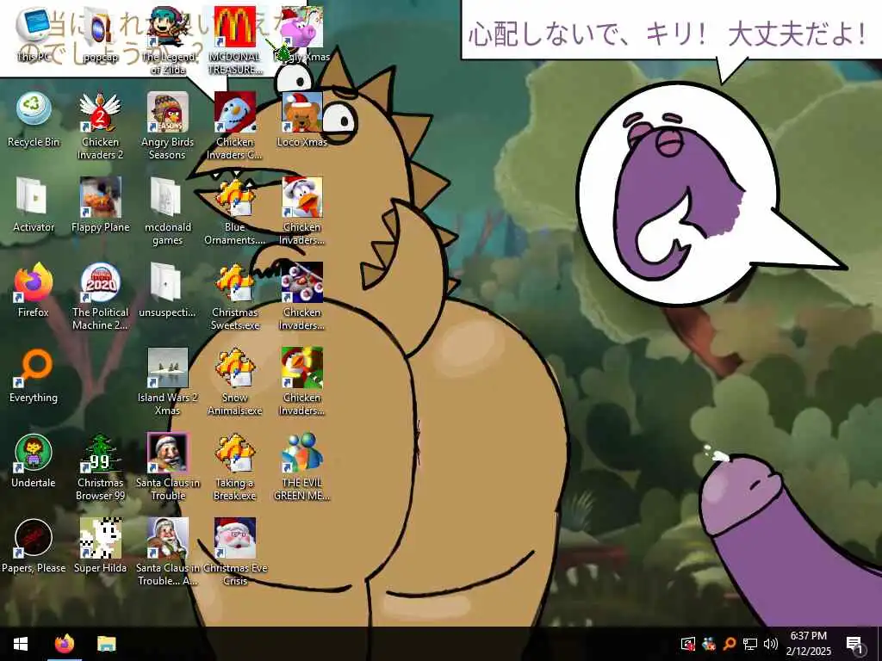This screenshot has width=882, height=661.
Task: Select the Papers, Please shortcut
Action: pos(34,547)
